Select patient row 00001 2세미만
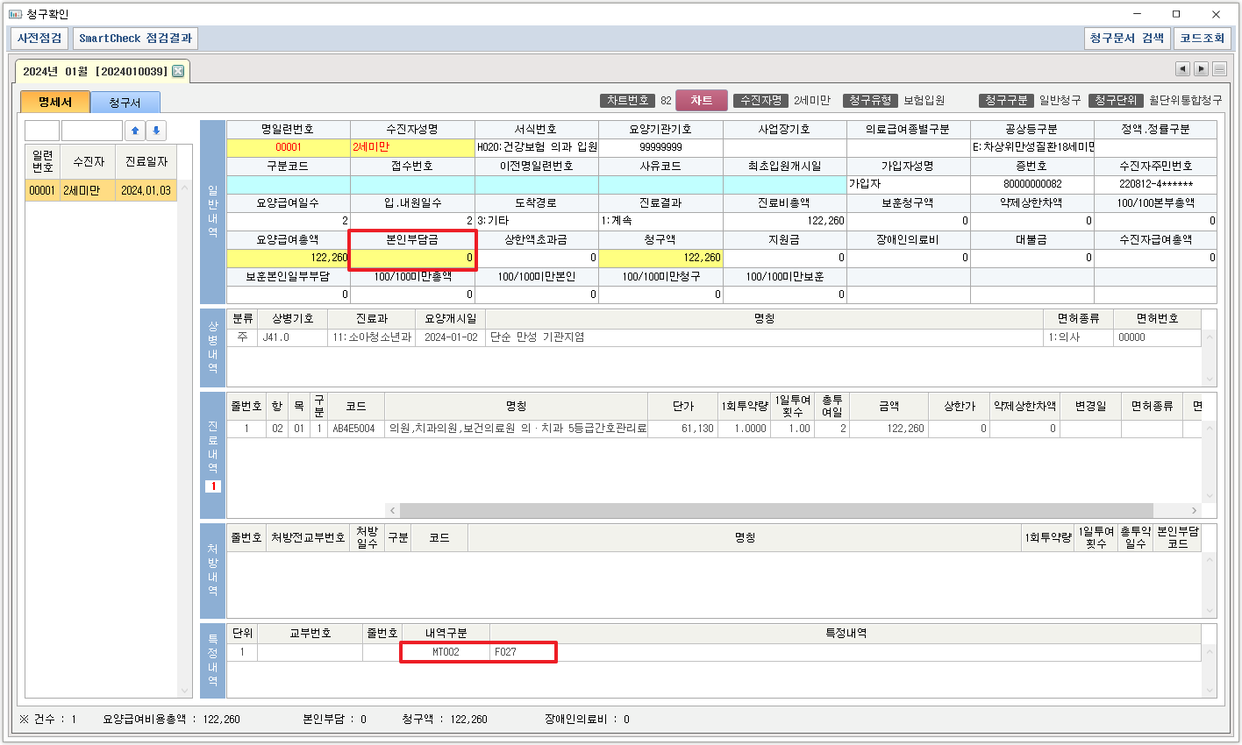 (x=101, y=190)
